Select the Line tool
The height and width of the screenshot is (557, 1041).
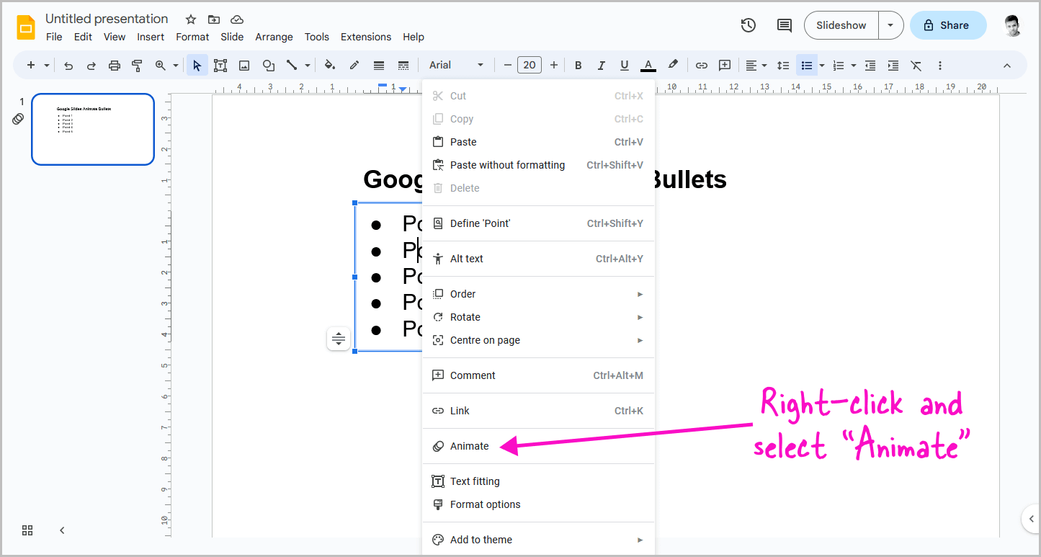292,66
